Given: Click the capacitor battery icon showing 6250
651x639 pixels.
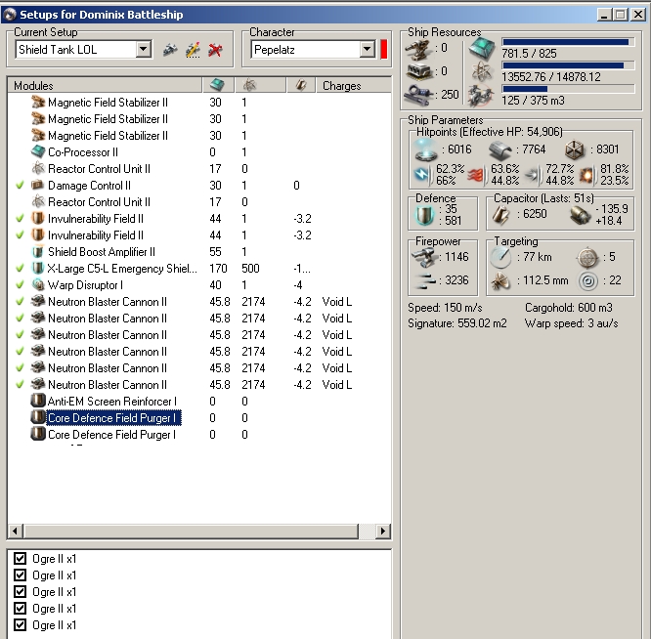Looking at the screenshot, I should pyautogui.click(x=501, y=215).
